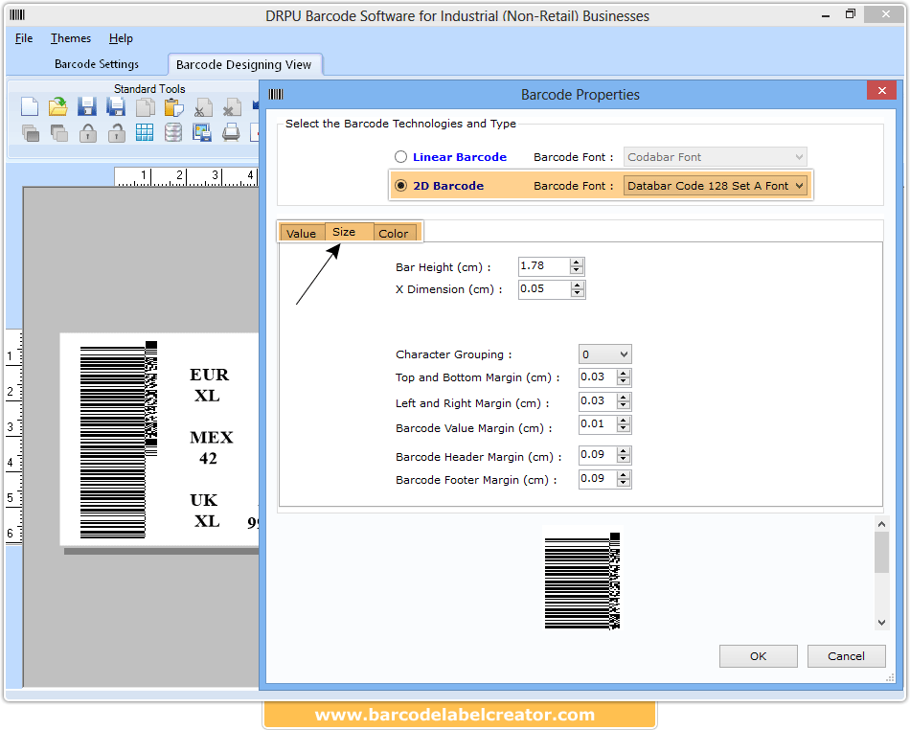The height and width of the screenshot is (730, 910).
Task: Create a new barcode file
Action: [29, 106]
